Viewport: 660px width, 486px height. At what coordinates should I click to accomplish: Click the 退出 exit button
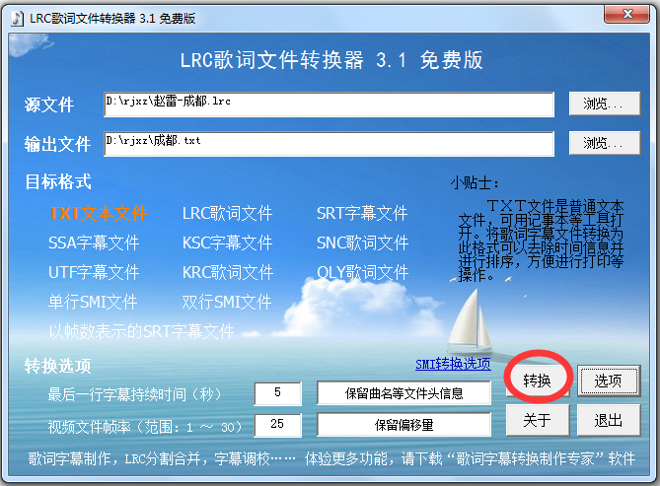[609, 420]
